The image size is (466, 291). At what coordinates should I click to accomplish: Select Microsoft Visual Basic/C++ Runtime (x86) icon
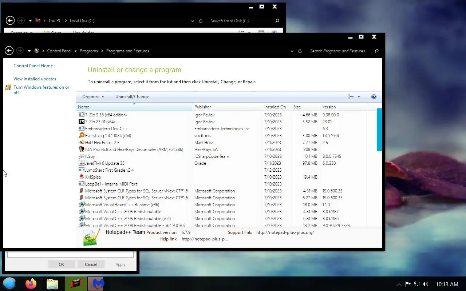[x=82, y=204]
